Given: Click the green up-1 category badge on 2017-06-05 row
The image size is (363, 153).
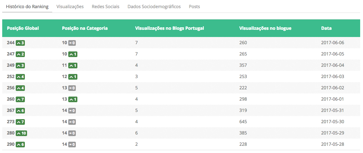Looking at the screenshot, I should [73, 54].
